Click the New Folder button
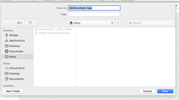 (13, 91)
